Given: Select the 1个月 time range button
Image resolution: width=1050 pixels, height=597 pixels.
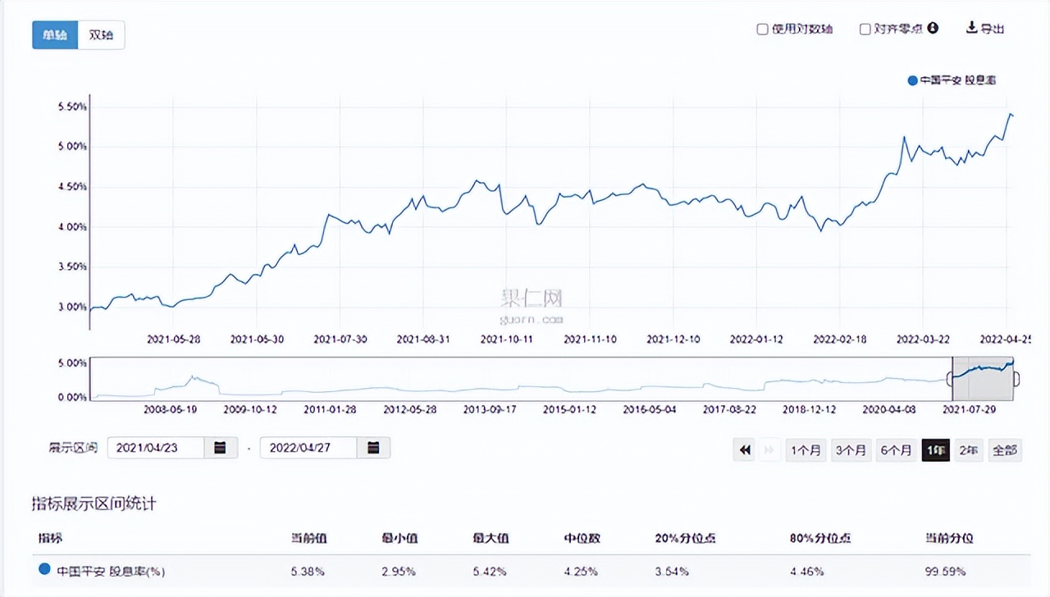Looking at the screenshot, I should (x=806, y=449).
